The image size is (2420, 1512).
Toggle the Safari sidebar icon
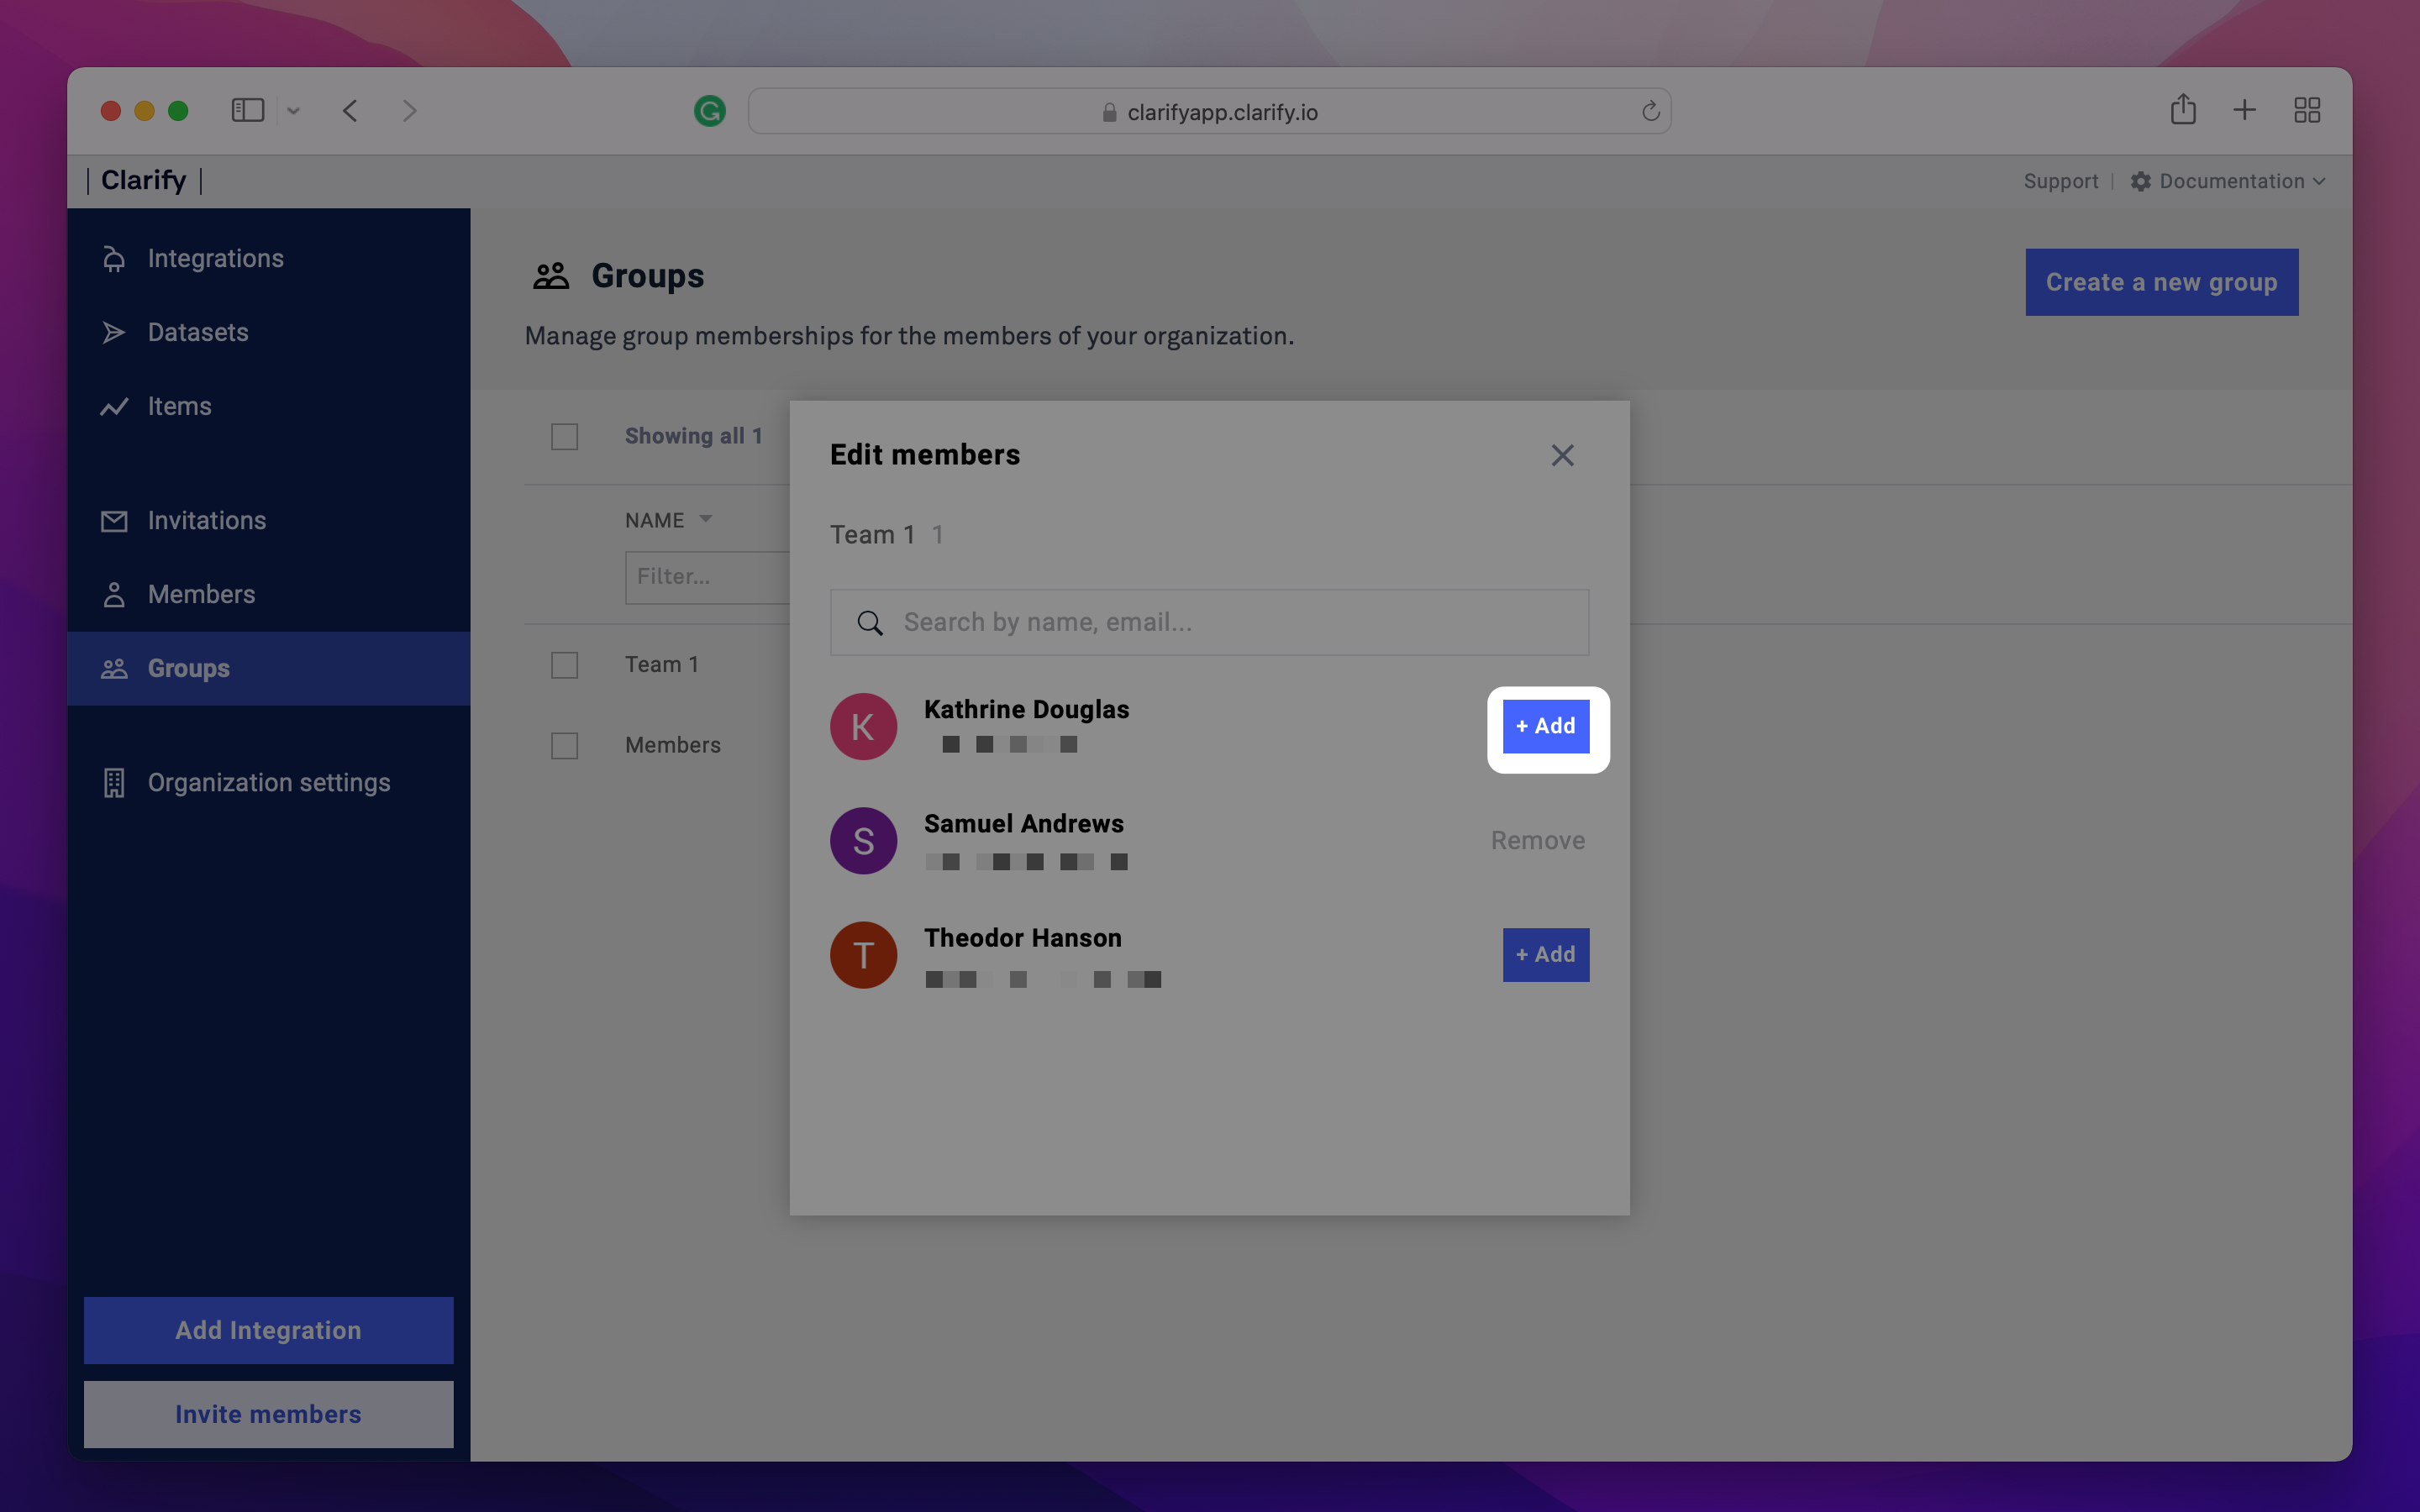pyautogui.click(x=247, y=110)
